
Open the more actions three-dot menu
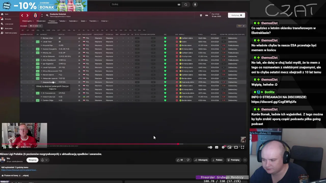tap(245, 160)
